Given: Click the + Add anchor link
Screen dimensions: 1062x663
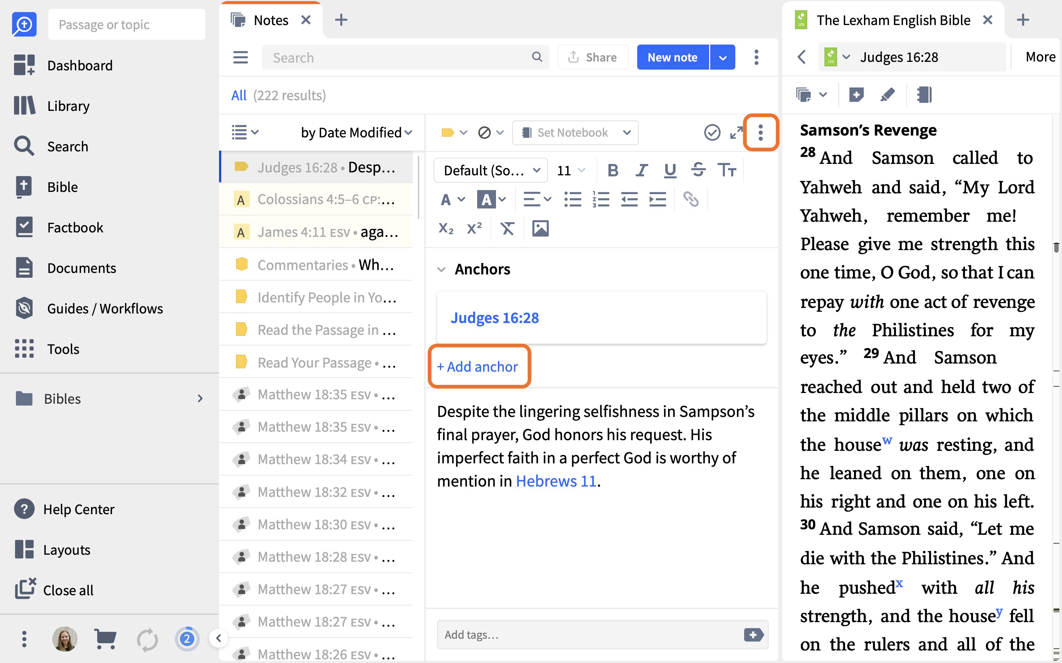Looking at the screenshot, I should 478,366.
